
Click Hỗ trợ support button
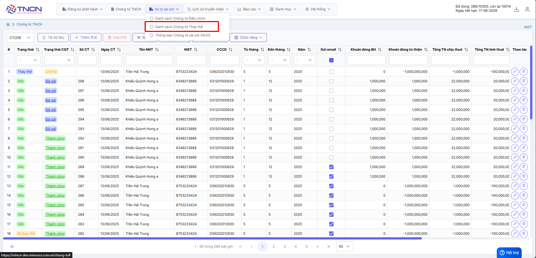click(x=509, y=253)
